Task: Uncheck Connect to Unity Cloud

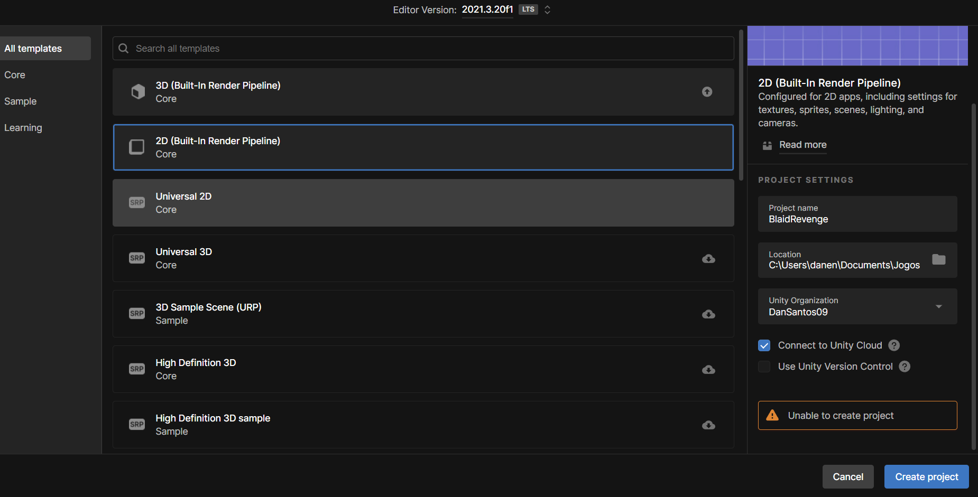Action: click(764, 345)
